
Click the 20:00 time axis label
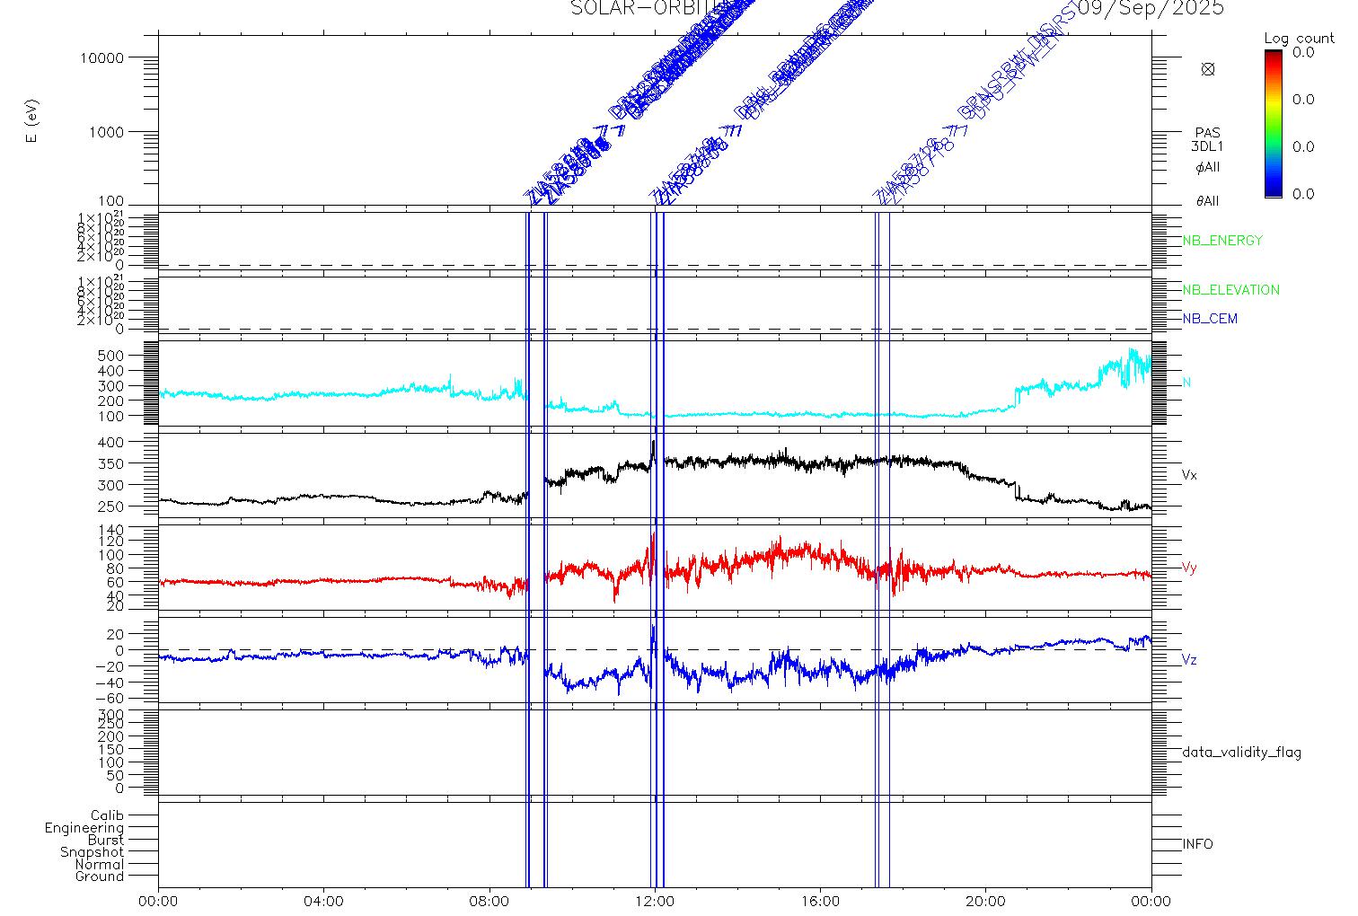985,901
